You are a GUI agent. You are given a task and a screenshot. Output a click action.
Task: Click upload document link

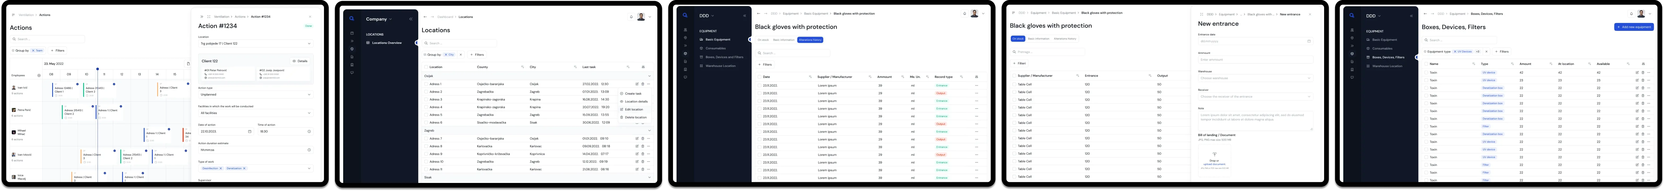[x=1214, y=164]
